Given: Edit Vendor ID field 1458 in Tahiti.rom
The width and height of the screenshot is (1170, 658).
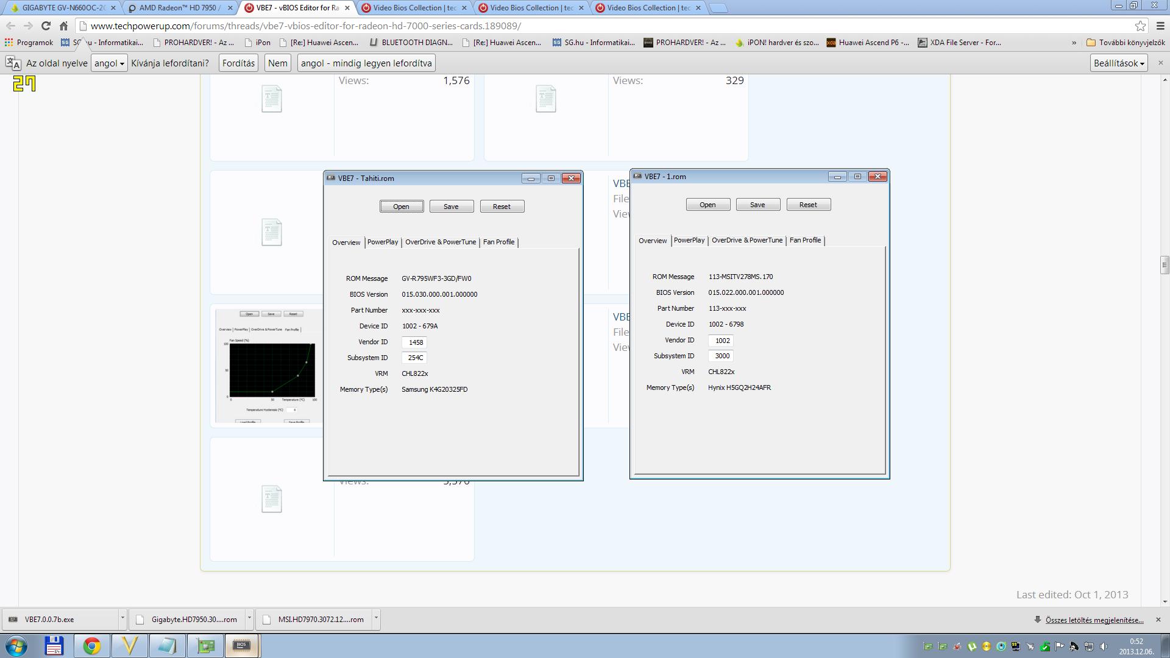Looking at the screenshot, I should (414, 342).
